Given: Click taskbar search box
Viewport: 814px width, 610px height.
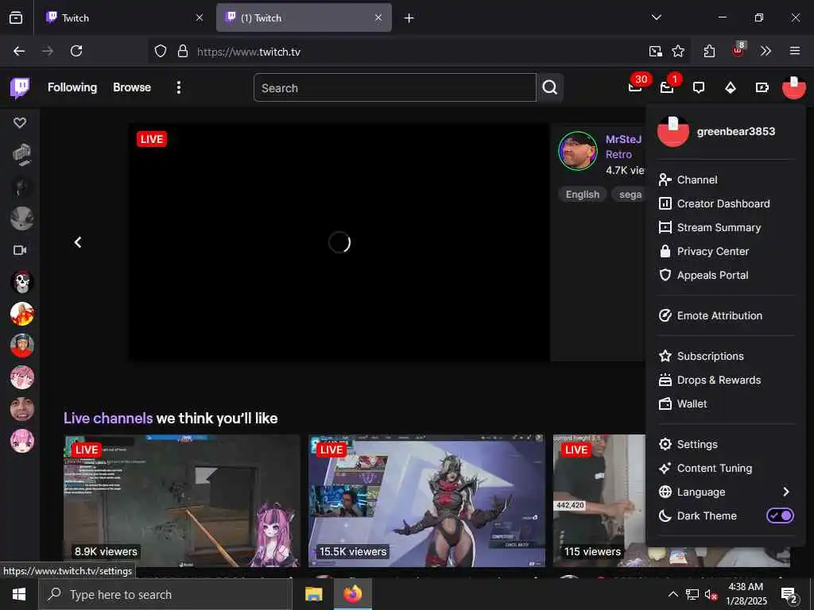Looking at the screenshot, I should pyautogui.click(x=165, y=594).
